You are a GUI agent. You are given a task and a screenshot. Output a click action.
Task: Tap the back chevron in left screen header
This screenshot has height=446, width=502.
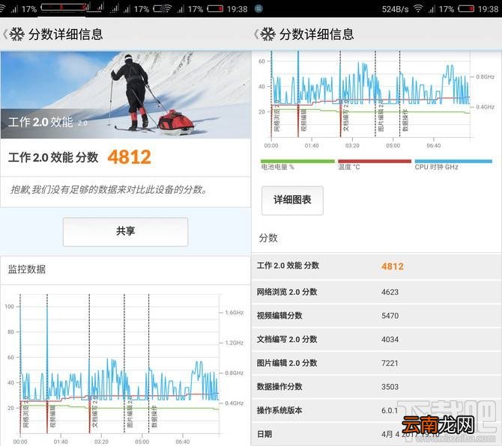pyautogui.click(x=4, y=34)
